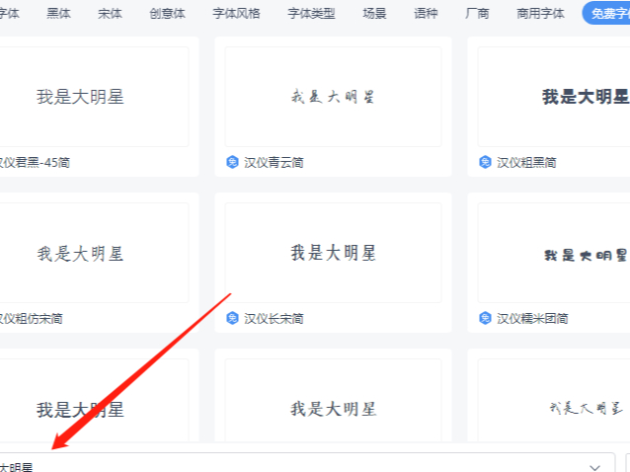Click the 汉仪粗仿宋简 font name

point(31,318)
